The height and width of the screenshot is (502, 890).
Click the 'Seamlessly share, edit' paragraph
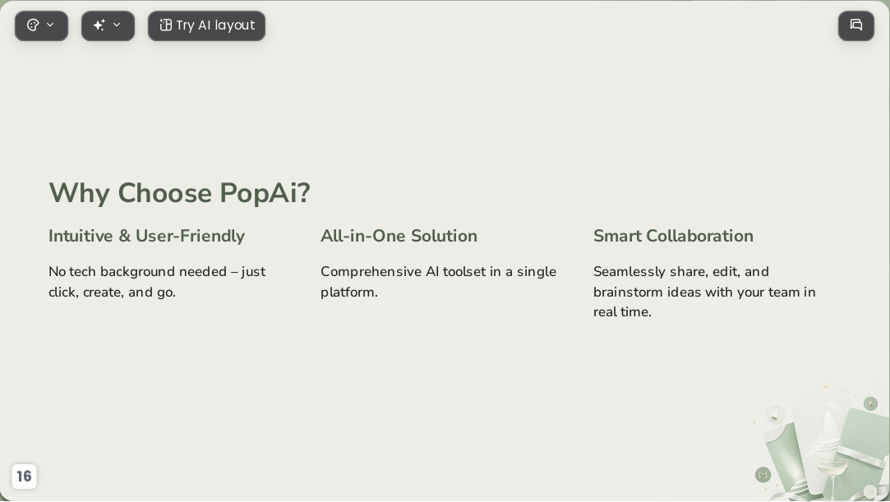click(x=704, y=292)
